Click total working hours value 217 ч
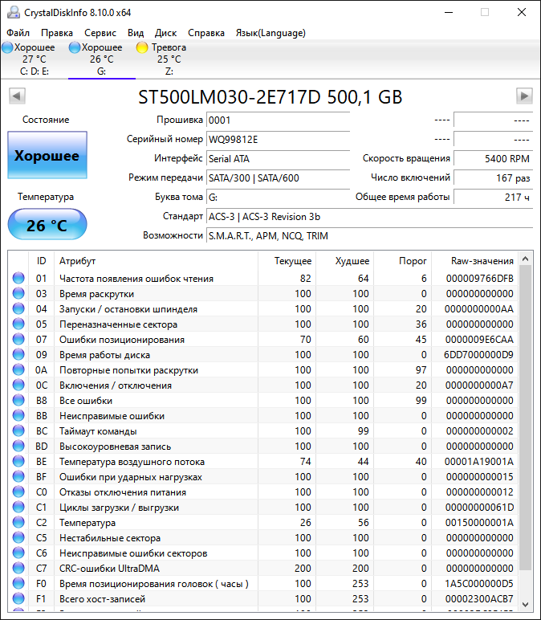The height and width of the screenshot is (620, 541). (493, 197)
